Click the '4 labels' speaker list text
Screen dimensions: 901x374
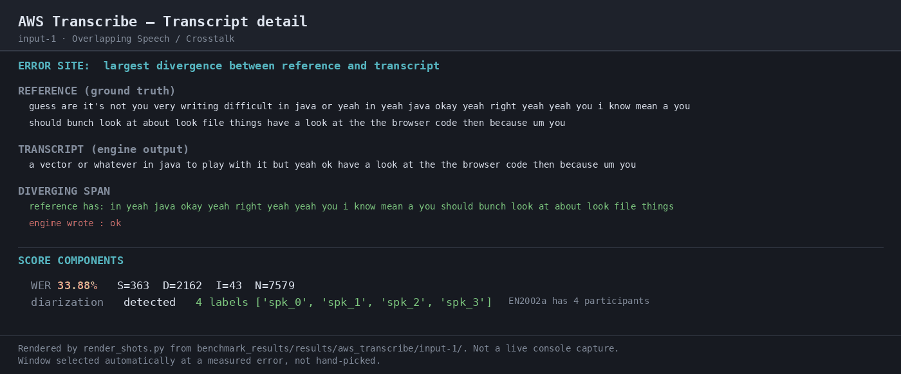(344, 303)
